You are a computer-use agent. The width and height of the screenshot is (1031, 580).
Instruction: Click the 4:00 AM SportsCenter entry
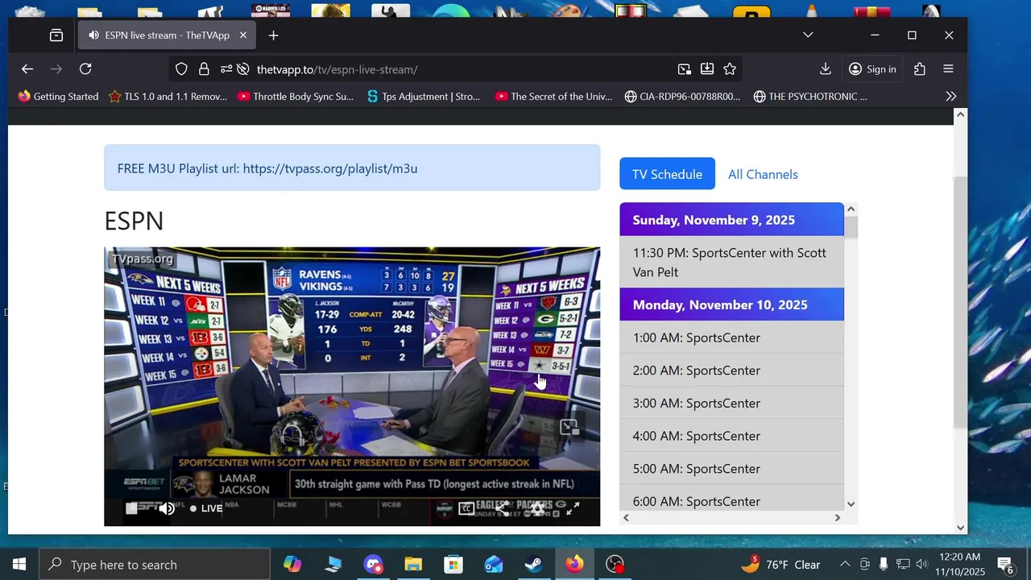click(x=731, y=436)
